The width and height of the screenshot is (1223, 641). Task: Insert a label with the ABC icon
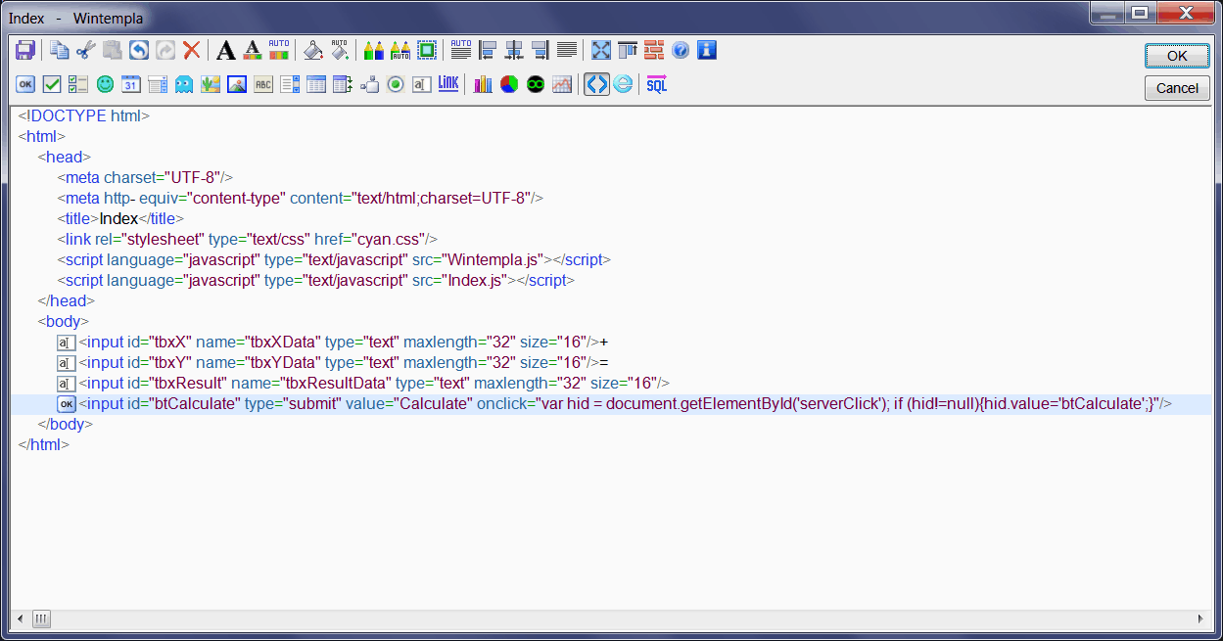click(x=263, y=84)
